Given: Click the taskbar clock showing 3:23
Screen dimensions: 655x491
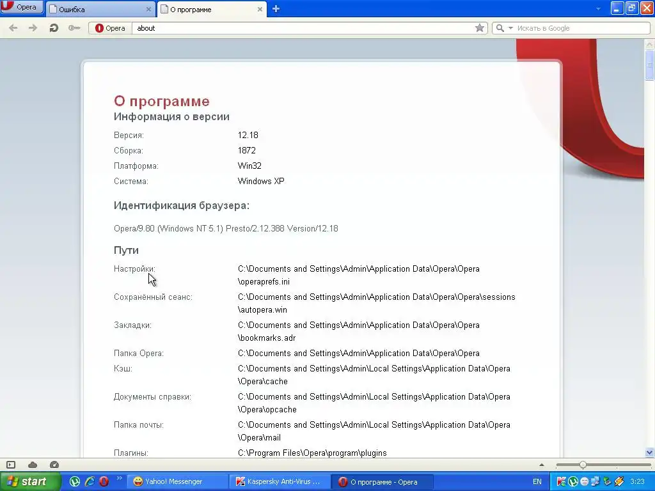Looking at the screenshot, I should coord(638,481).
